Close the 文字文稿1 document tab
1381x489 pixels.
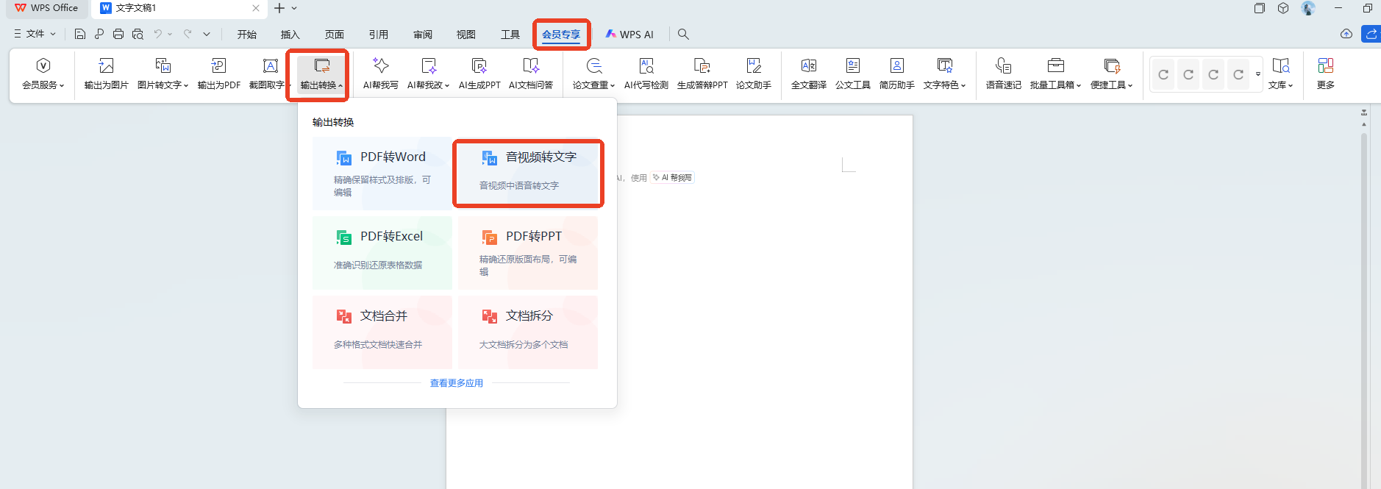(x=256, y=8)
